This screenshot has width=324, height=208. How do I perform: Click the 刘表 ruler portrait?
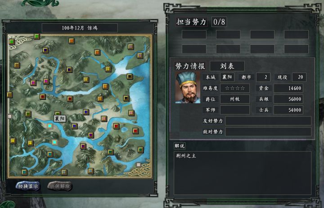tap(188, 87)
